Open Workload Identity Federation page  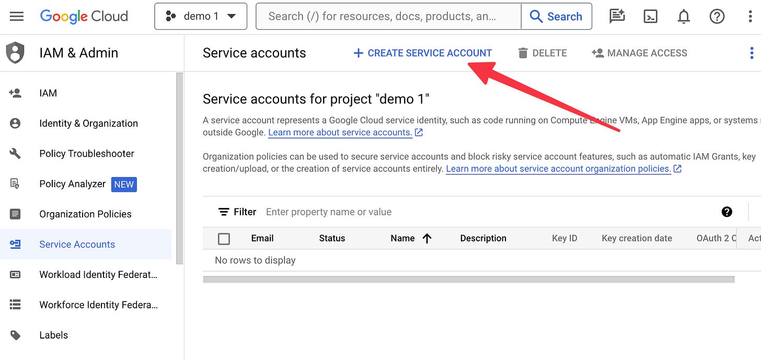click(x=86, y=274)
